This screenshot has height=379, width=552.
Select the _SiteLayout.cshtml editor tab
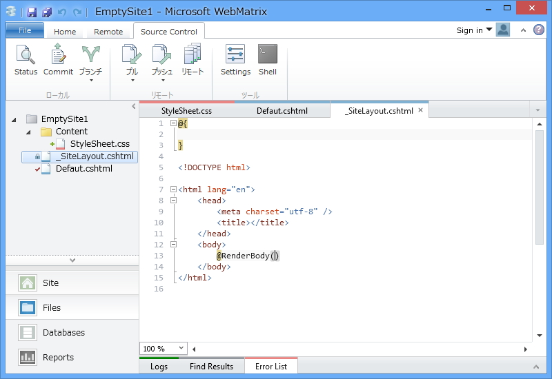tap(379, 111)
